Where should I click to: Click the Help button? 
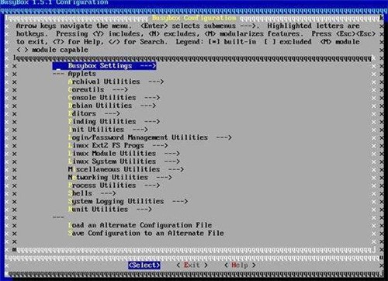240,265
